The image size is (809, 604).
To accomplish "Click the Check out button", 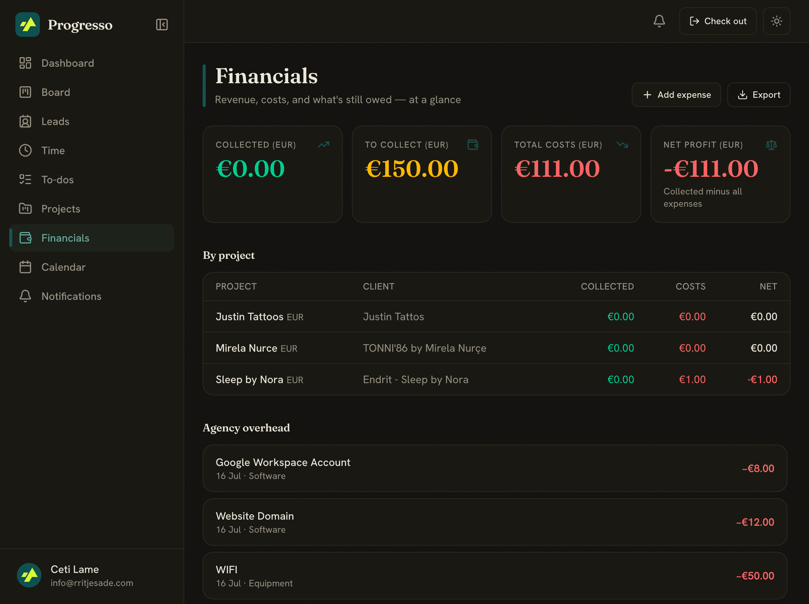I will [x=718, y=21].
